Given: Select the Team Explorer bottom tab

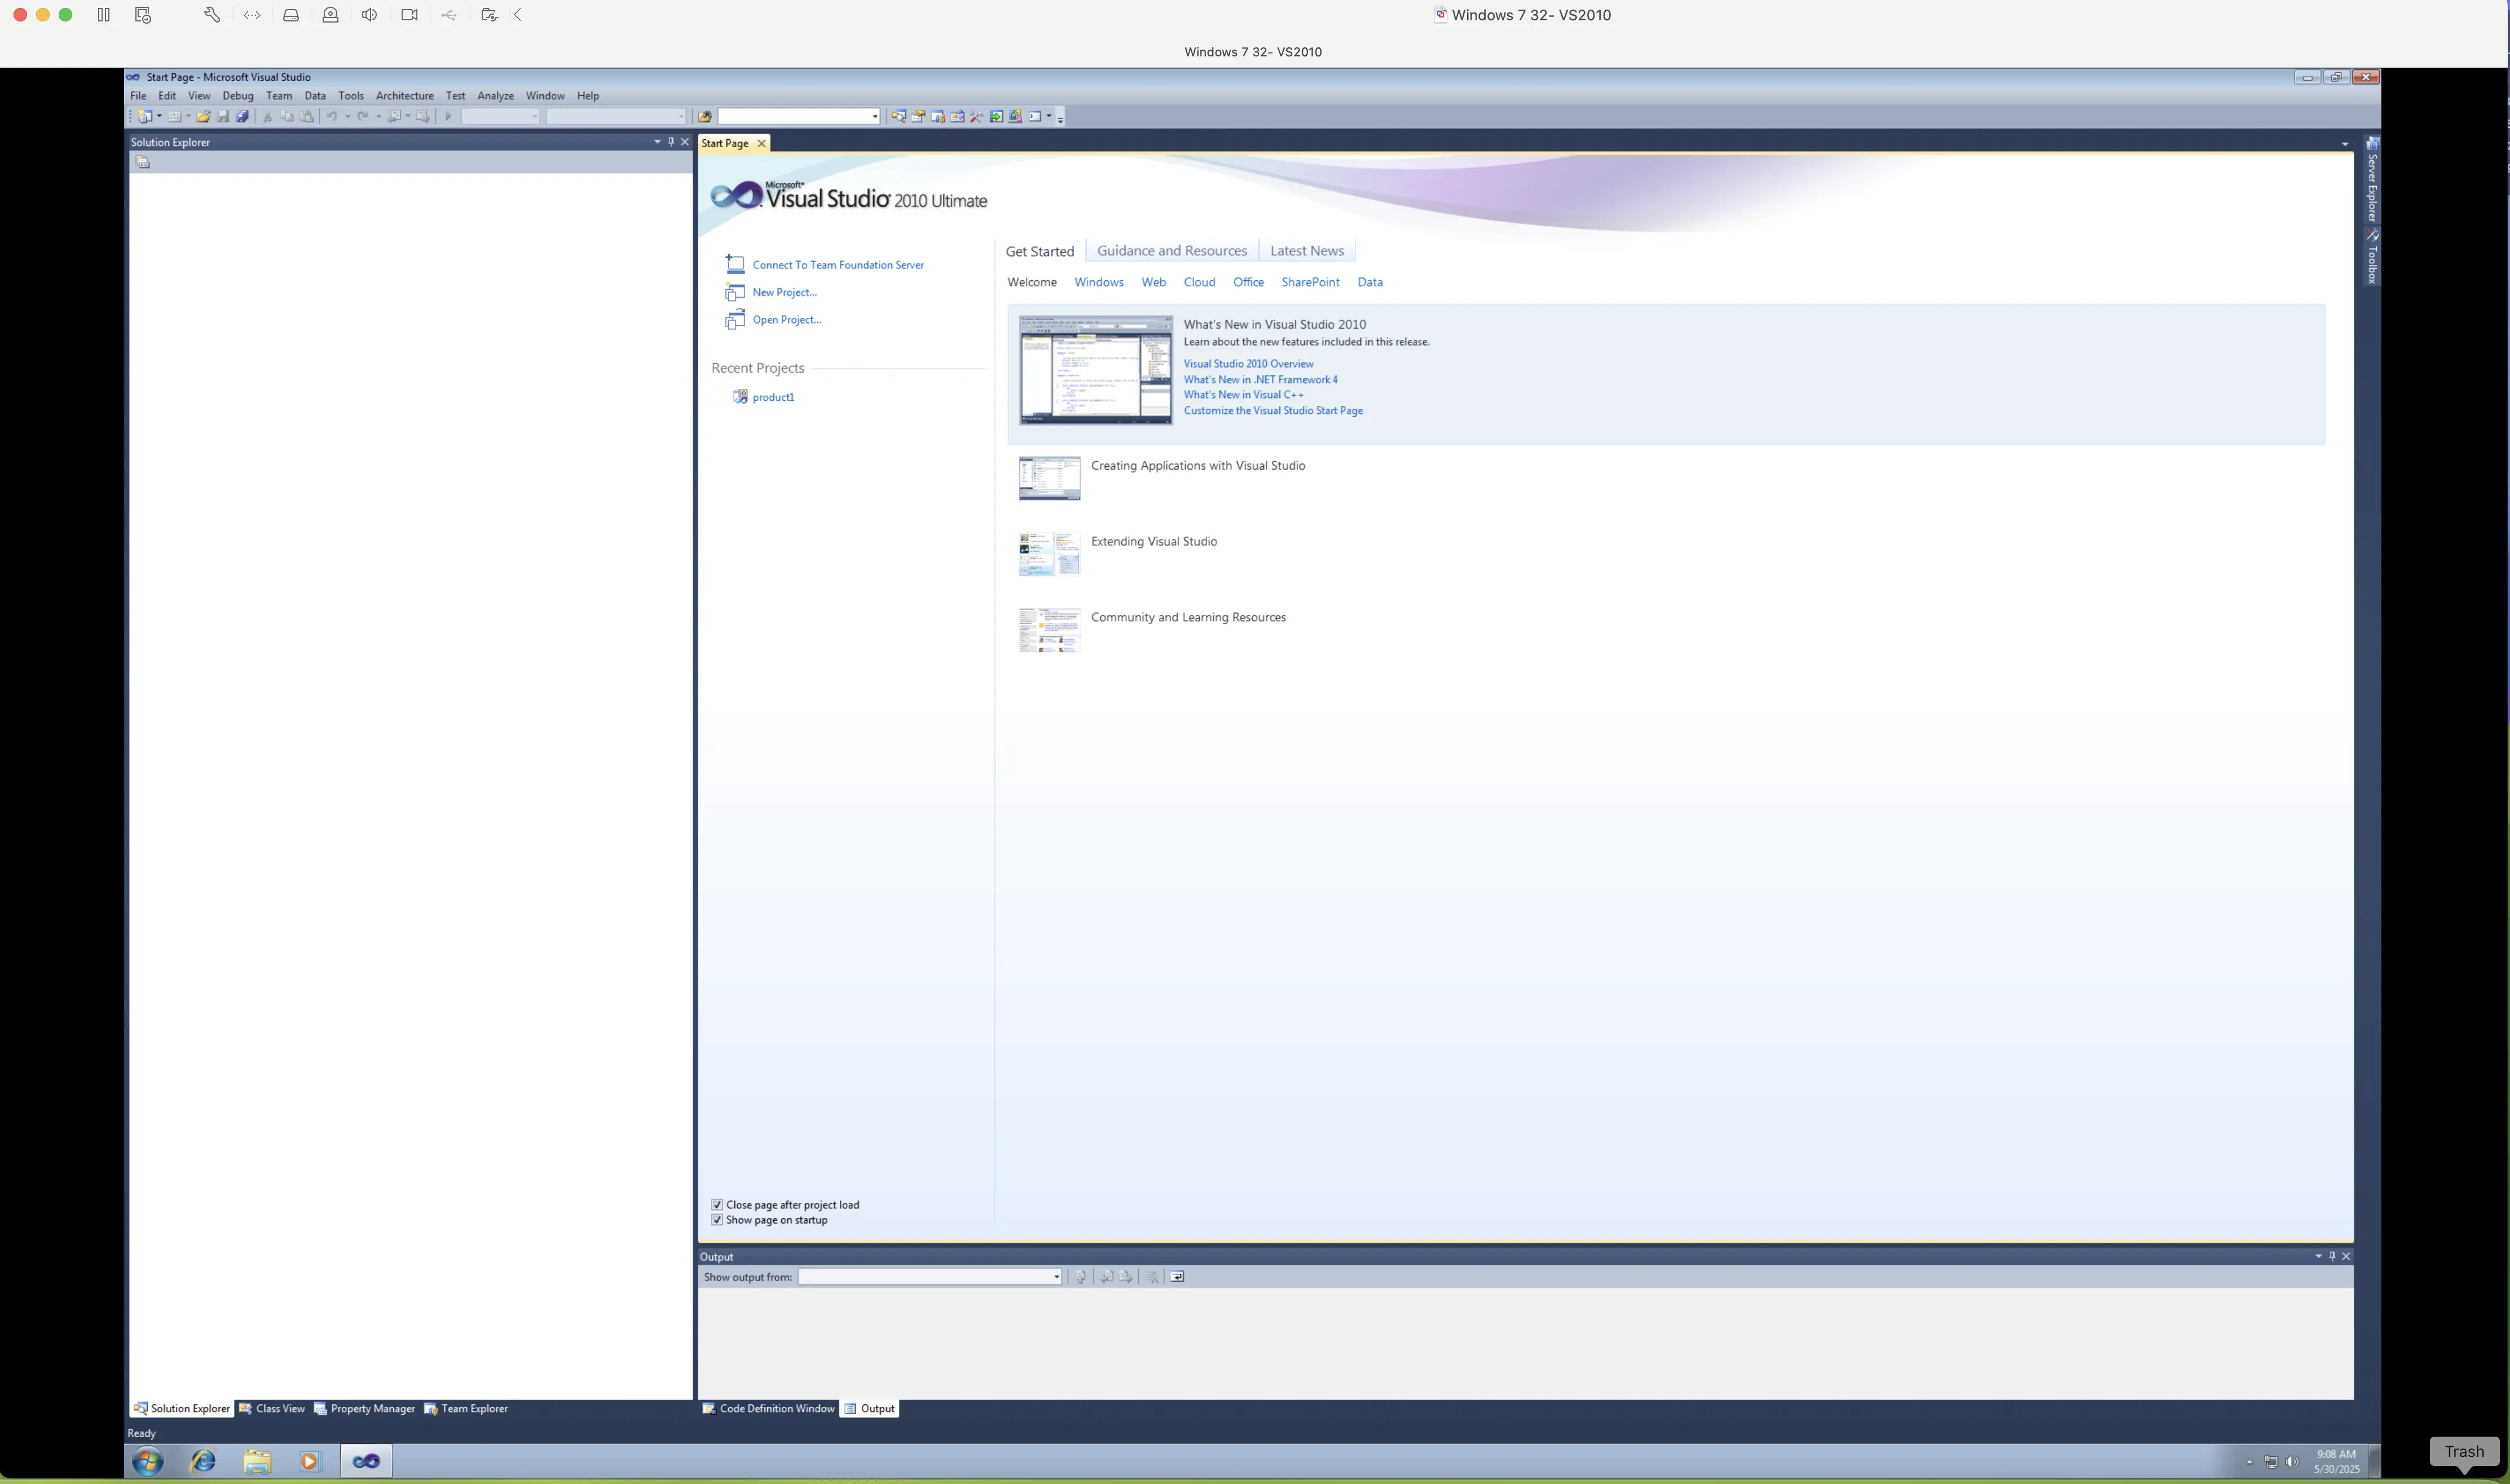Looking at the screenshot, I should pos(466,1409).
